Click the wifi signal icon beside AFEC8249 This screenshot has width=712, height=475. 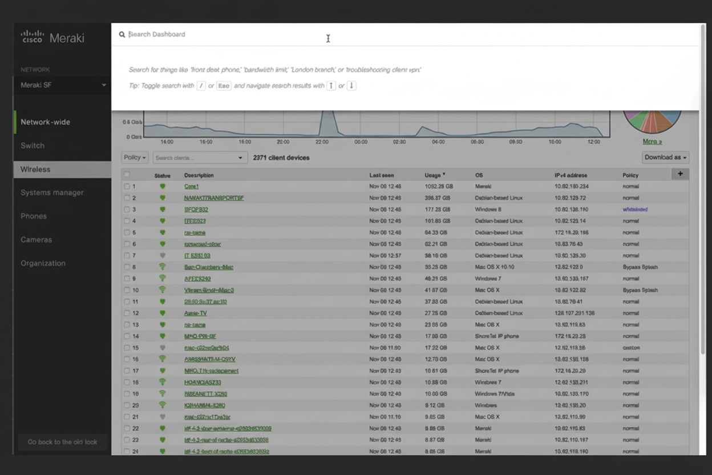click(x=163, y=278)
